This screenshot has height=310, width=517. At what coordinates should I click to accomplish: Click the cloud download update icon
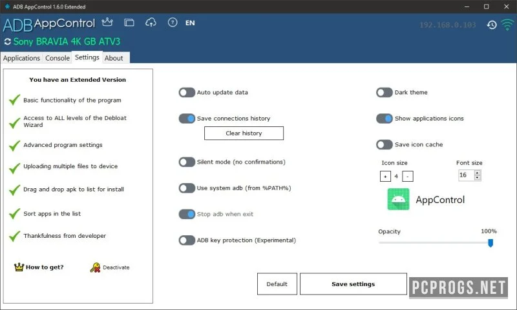click(151, 23)
